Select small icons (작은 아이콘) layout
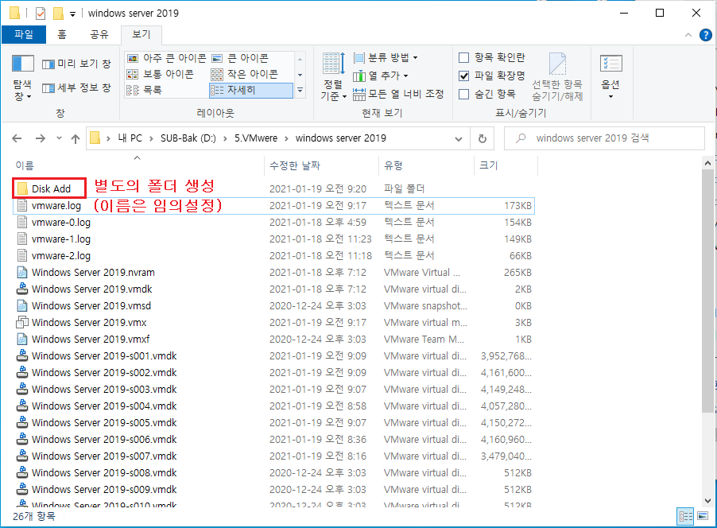The image size is (717, 528). [x=244, y=74]
